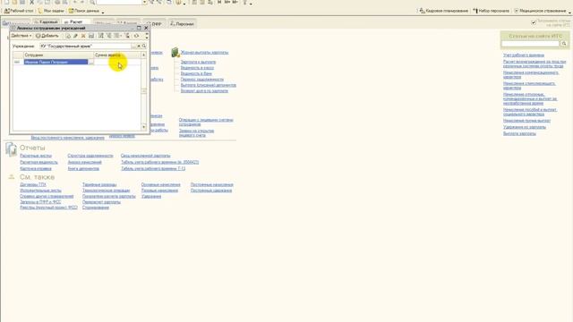Click the Учреждение input field

point(86,46)
